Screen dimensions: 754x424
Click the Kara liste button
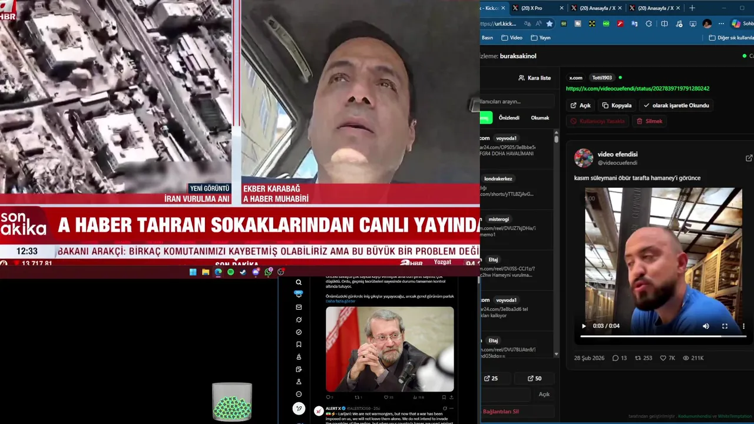point(534,78)
